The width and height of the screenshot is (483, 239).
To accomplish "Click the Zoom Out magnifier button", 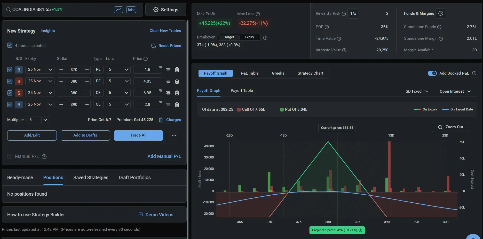I will [x=450, y=127].
